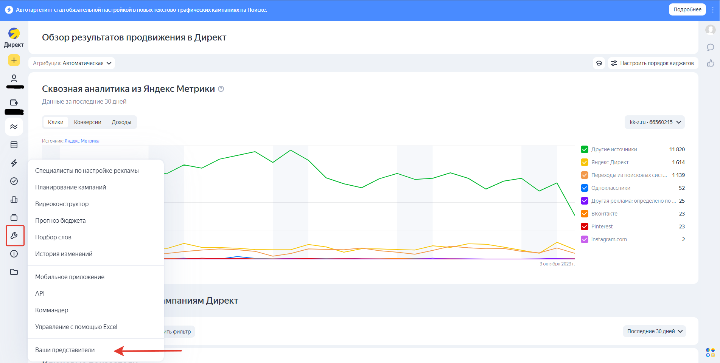720x363 pixels.
Task: Open the Последние 30 дней dropdown
Action: tap(655, 331)
